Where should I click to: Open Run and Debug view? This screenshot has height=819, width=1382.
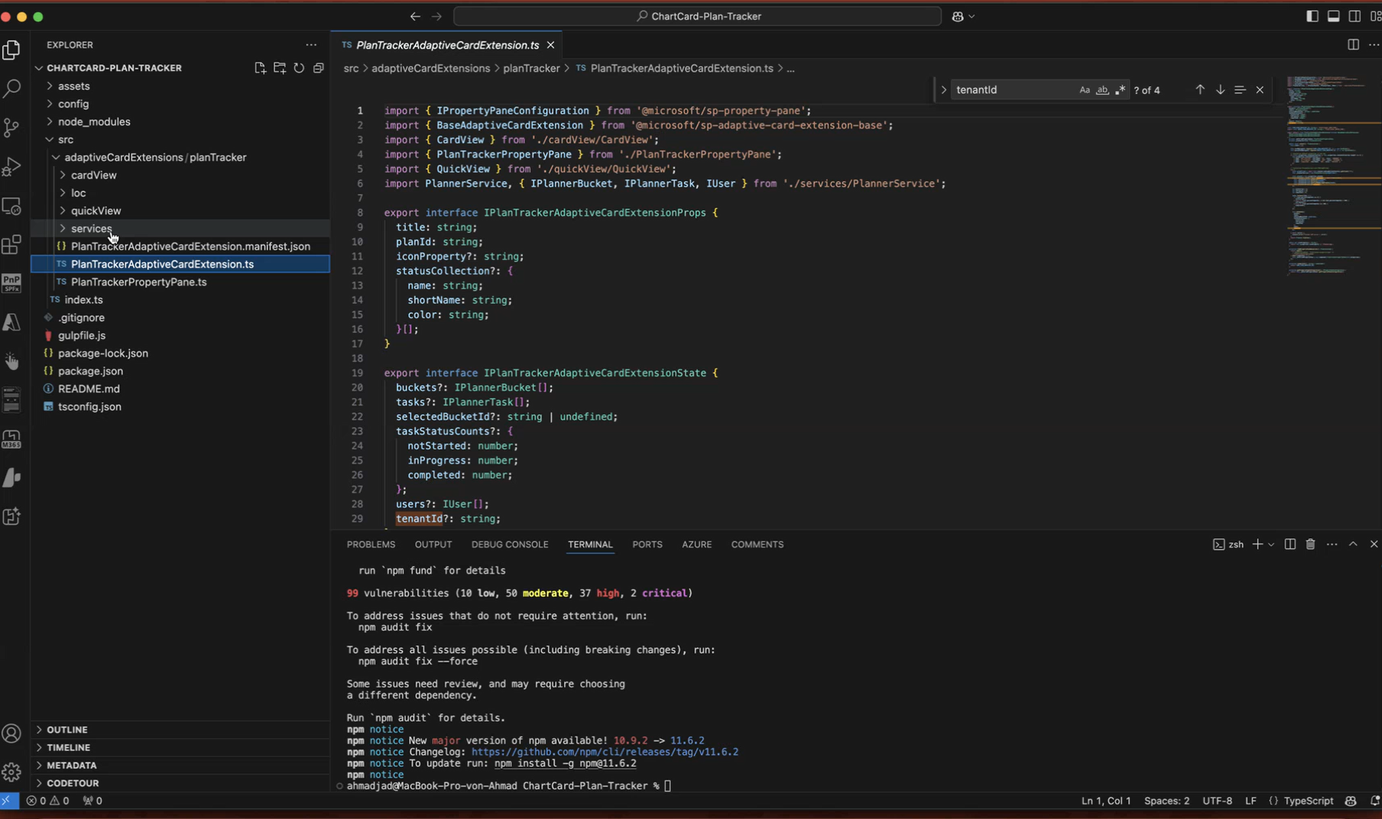click(x=12, y=167)
